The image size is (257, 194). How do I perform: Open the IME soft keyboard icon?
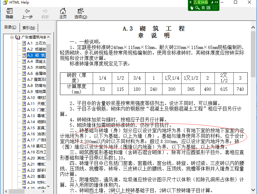click(215, 8)
